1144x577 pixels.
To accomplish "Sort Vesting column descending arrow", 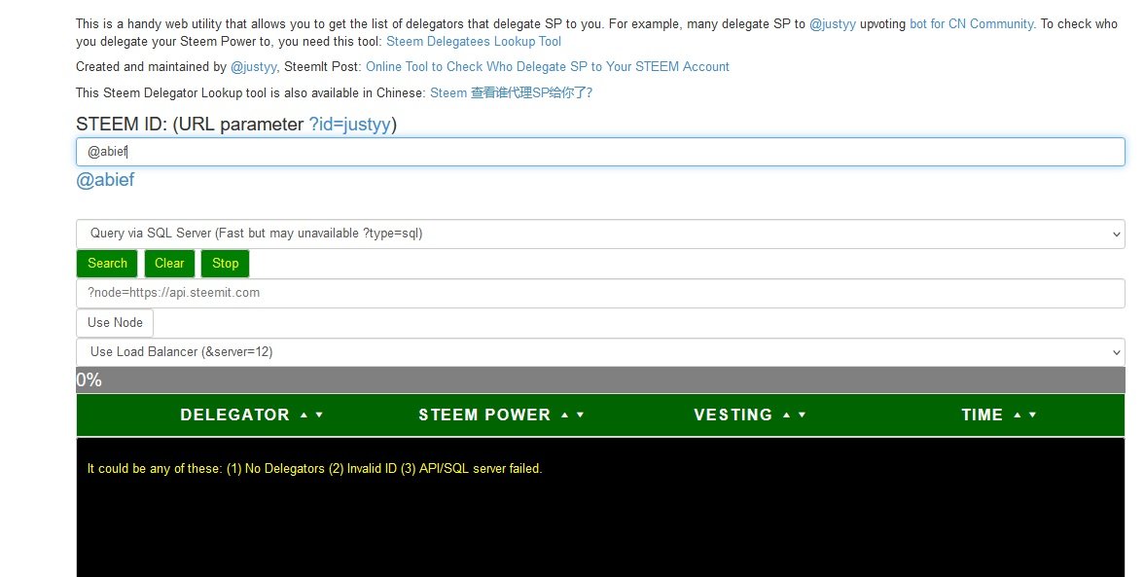I will [802, 415].
